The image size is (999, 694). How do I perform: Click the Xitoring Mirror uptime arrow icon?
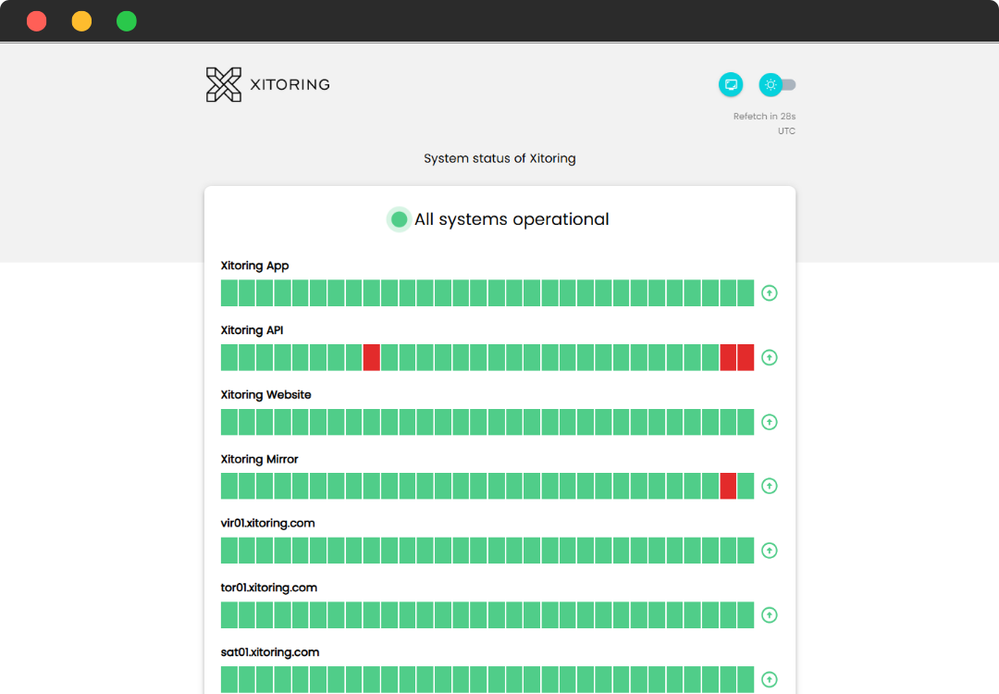[769, 486]
